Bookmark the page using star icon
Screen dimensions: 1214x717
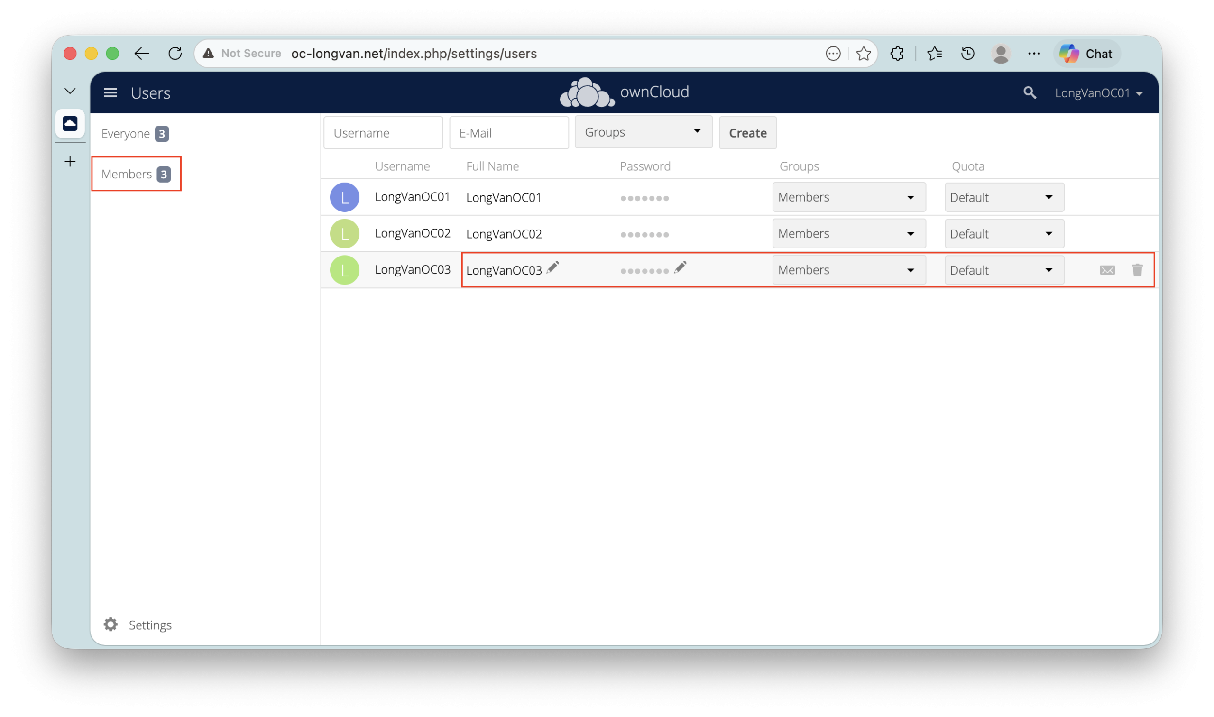[863, 54]
